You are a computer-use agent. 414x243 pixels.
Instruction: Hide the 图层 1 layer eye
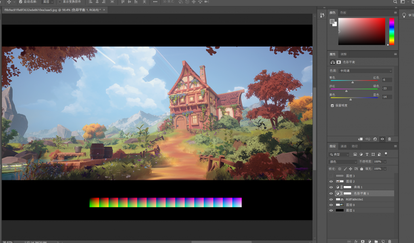[331, 211]
